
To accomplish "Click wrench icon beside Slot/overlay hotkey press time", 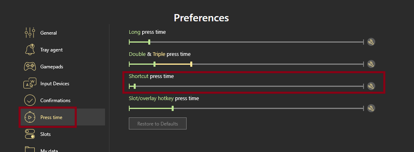I will click(x=371, y=108).
